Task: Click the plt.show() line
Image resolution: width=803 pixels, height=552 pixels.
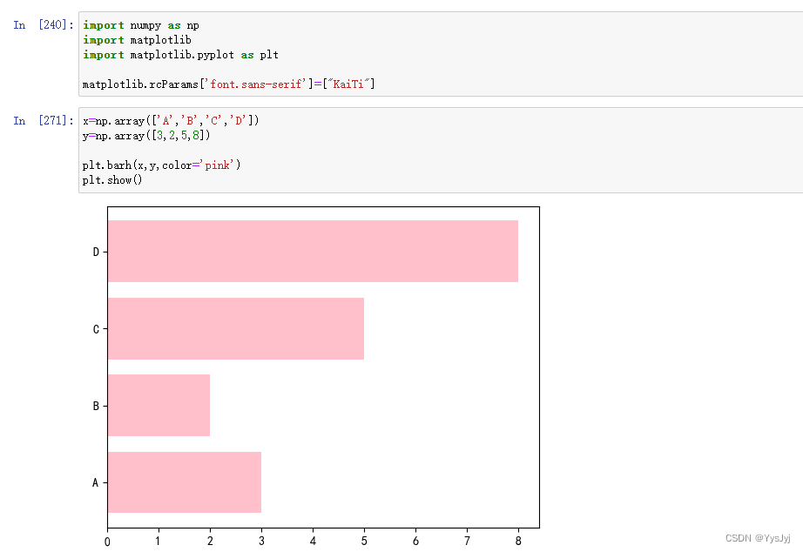Action: point(112,179)
